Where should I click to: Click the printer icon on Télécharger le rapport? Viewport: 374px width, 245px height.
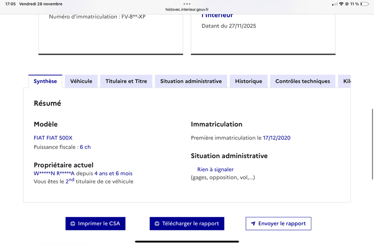click(x=157, y=224)
